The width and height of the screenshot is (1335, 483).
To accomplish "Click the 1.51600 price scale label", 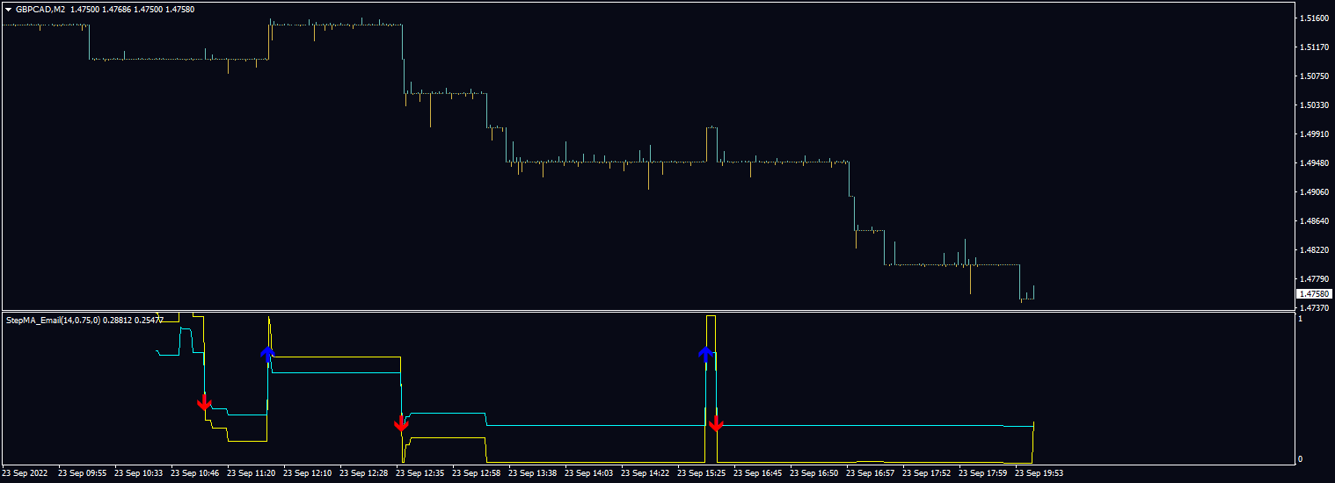I will coord(1314,18).
